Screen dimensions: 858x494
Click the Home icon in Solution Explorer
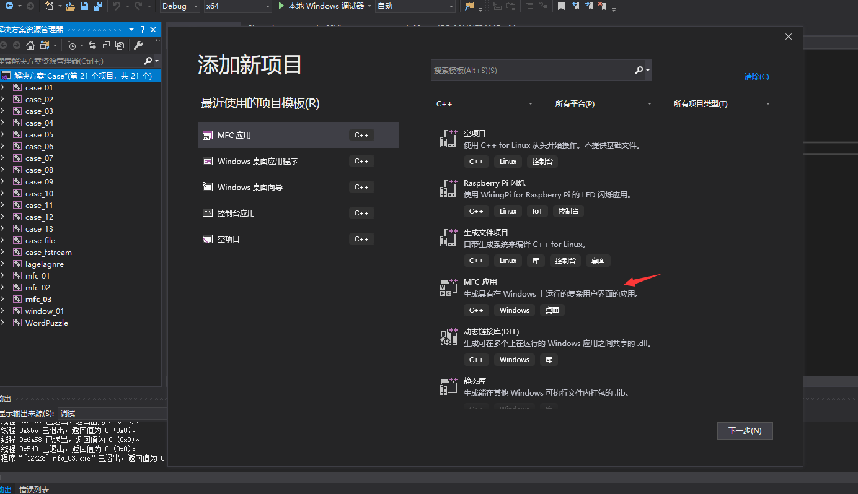(30, 45)
